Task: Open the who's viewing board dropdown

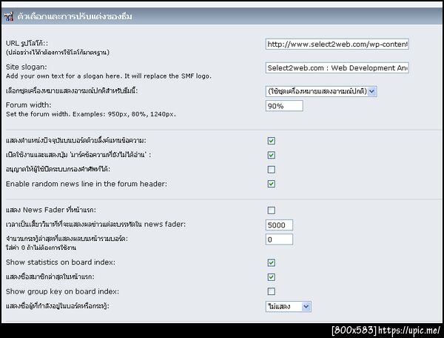Action: pyautogui.click(x=289, y=307)
